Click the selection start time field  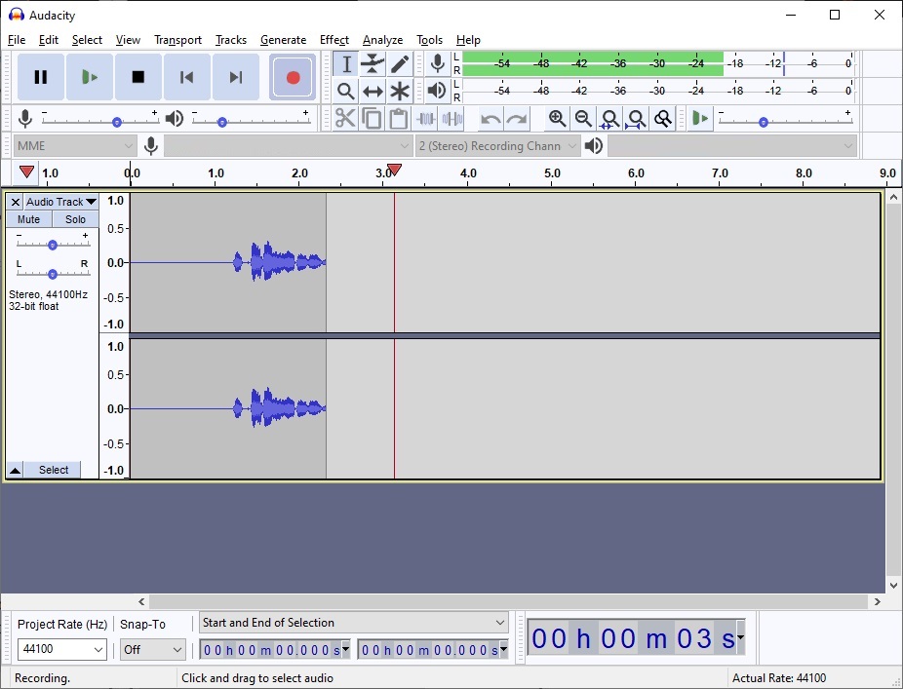(x=275, y=650)
